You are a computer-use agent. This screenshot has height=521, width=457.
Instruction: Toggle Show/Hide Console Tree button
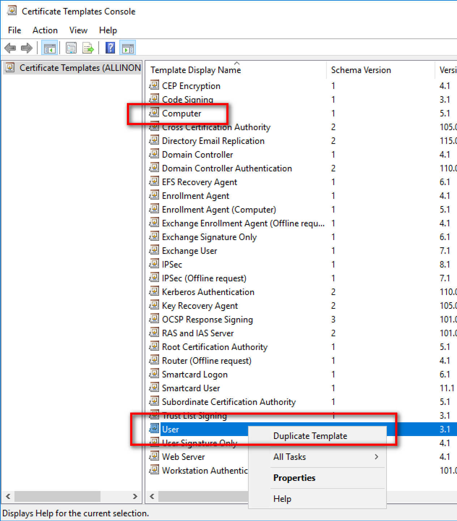50,48
